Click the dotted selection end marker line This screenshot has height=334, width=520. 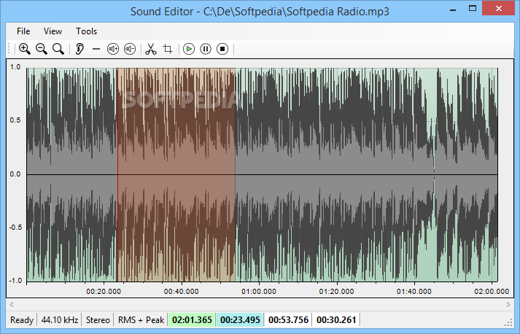(x=235, y=174)
